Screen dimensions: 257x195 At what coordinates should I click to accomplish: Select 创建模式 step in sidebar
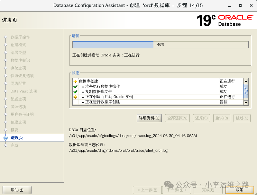coord(18,45)
